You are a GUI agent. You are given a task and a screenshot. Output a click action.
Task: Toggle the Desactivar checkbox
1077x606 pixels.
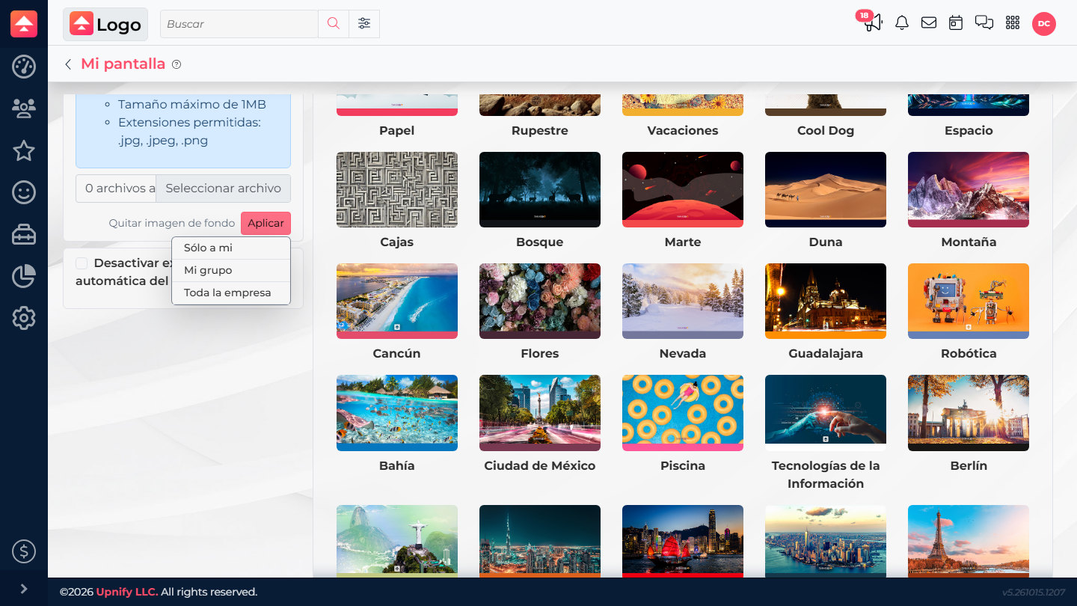[82, 263]
